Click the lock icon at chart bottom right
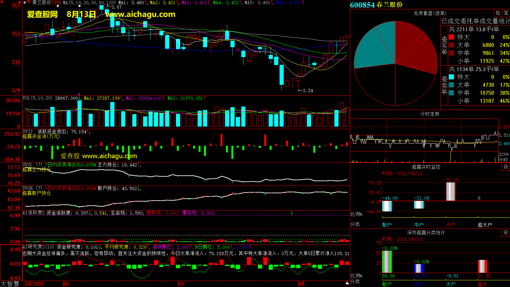 coord(347,283)
